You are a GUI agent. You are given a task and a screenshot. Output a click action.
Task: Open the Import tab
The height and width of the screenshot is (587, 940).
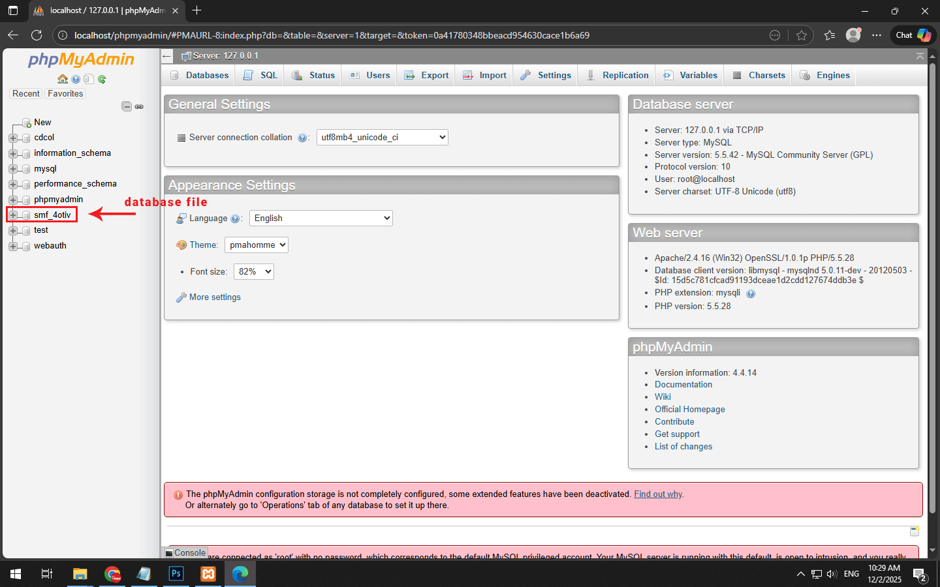[x=484, y=76]
